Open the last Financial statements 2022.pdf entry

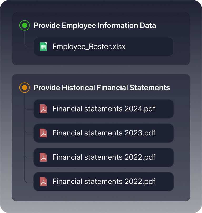tap(104, 182)
